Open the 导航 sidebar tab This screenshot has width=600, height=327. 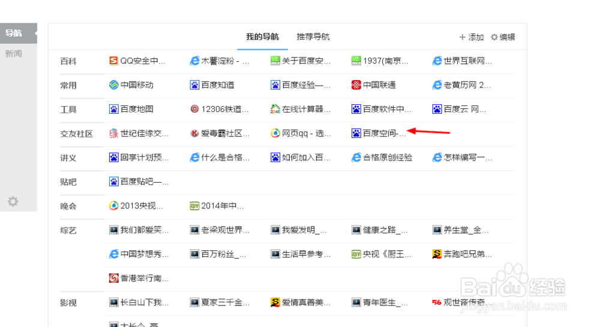[x=19, y=33]
